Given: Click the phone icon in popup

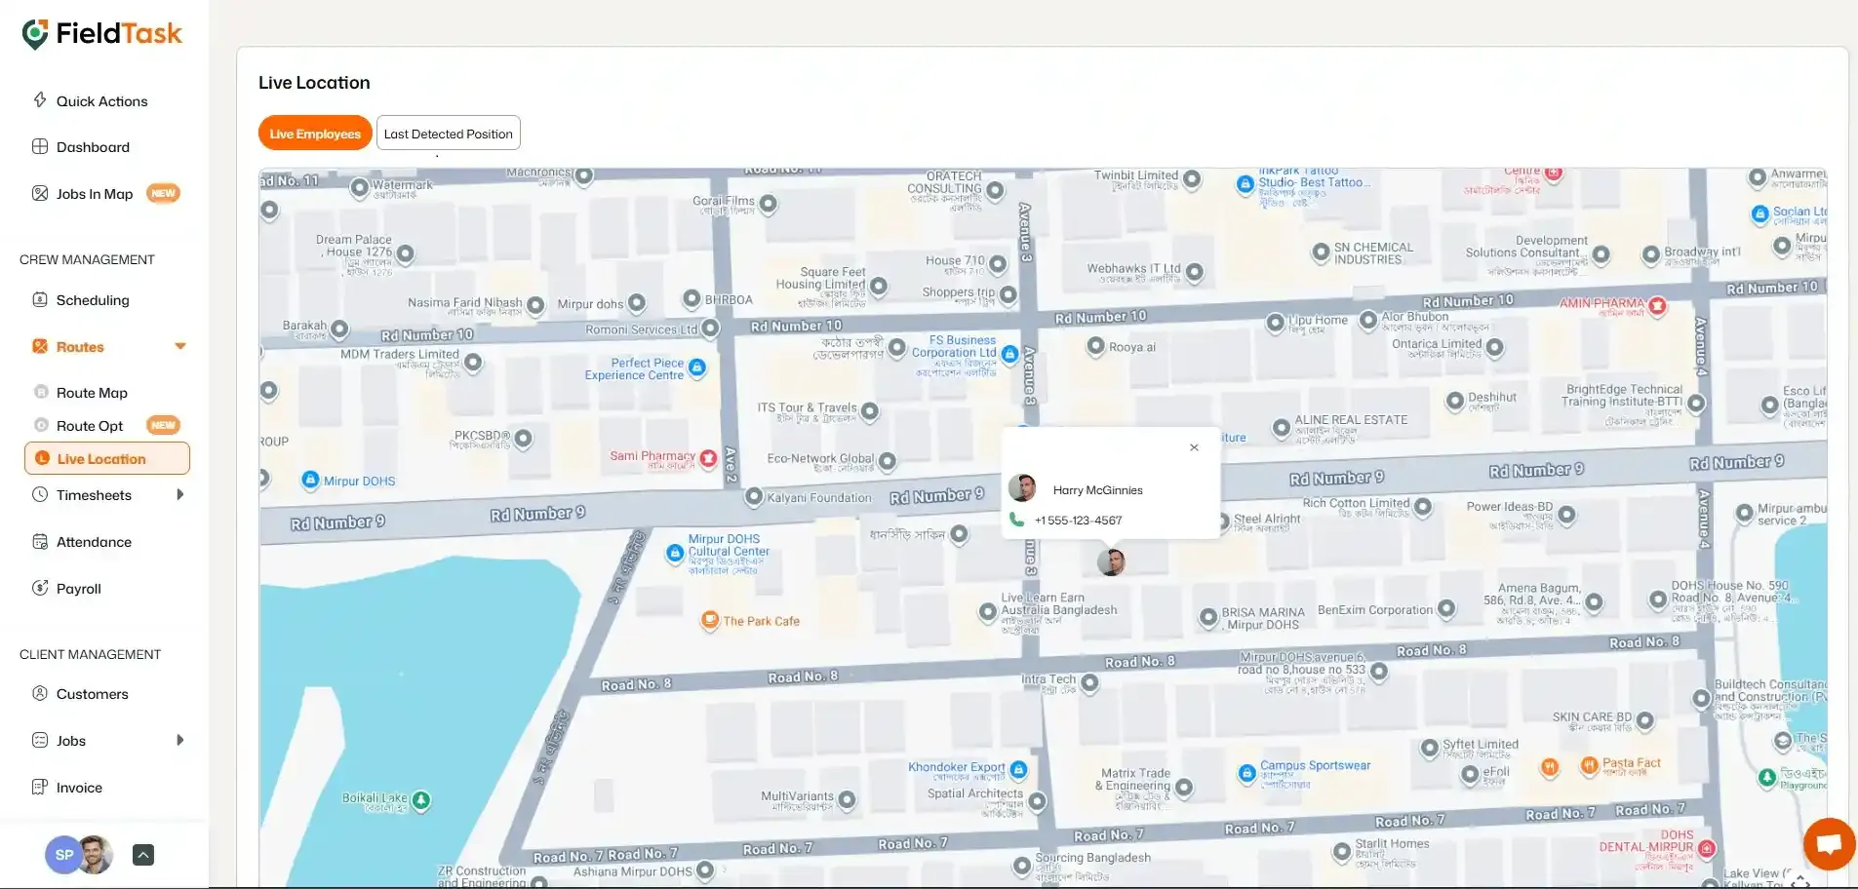Looking at the screenshot, I should (1016, 520).
